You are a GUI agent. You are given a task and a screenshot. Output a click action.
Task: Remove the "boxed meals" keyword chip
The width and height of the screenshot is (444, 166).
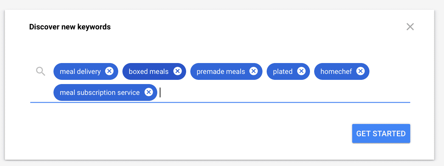(177, 71)
